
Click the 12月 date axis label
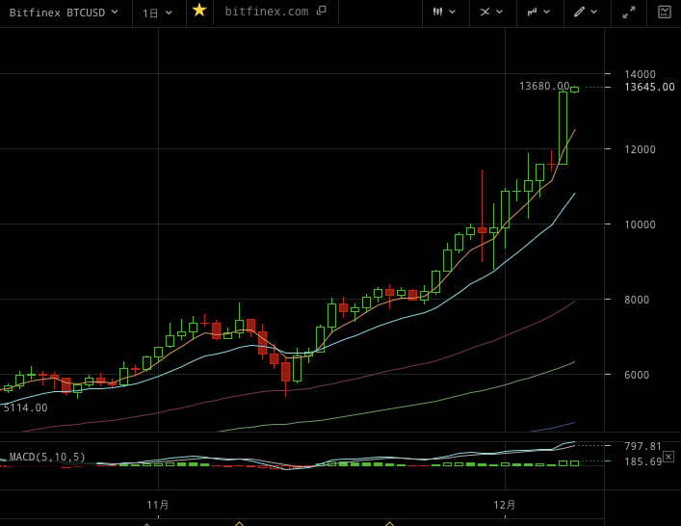click(504, 505)
